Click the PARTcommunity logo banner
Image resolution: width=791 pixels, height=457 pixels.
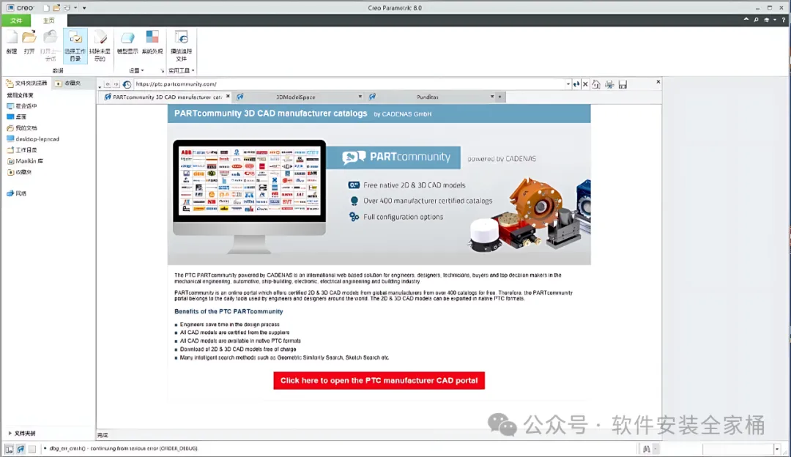(393, 157)
